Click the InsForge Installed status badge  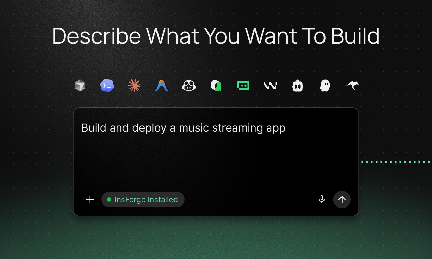[146, 200]
